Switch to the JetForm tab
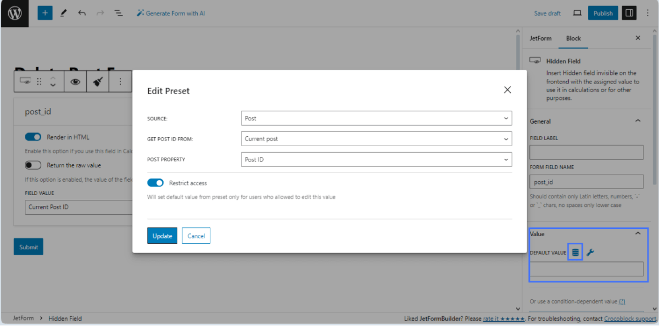The width and height of the screenshot is (659, 326). 540,38
